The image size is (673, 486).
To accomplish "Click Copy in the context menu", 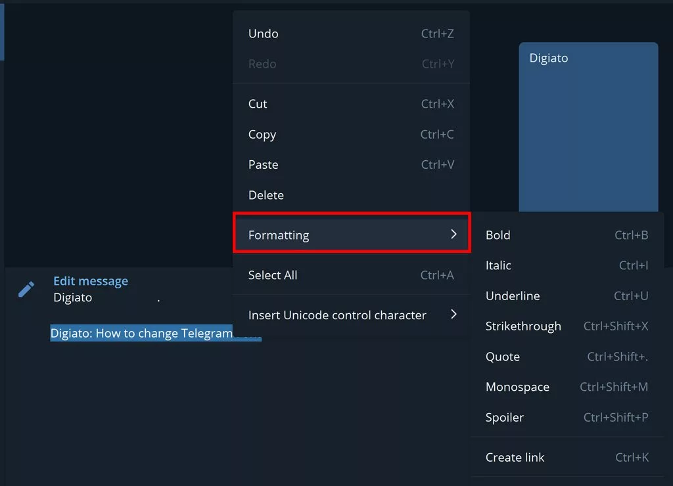I will click(262, 135).
